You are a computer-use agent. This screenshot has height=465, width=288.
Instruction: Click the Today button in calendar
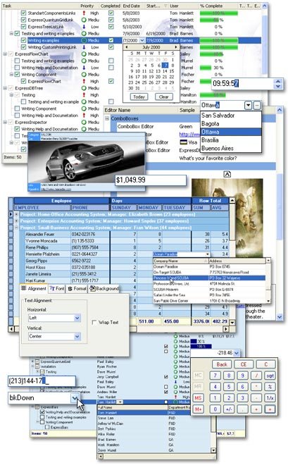click(x=139, y=97)
